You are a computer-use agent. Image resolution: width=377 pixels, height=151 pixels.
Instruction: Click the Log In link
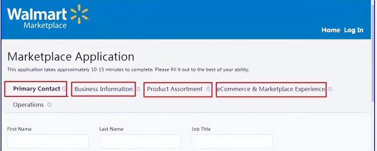[x=354, y=30]
